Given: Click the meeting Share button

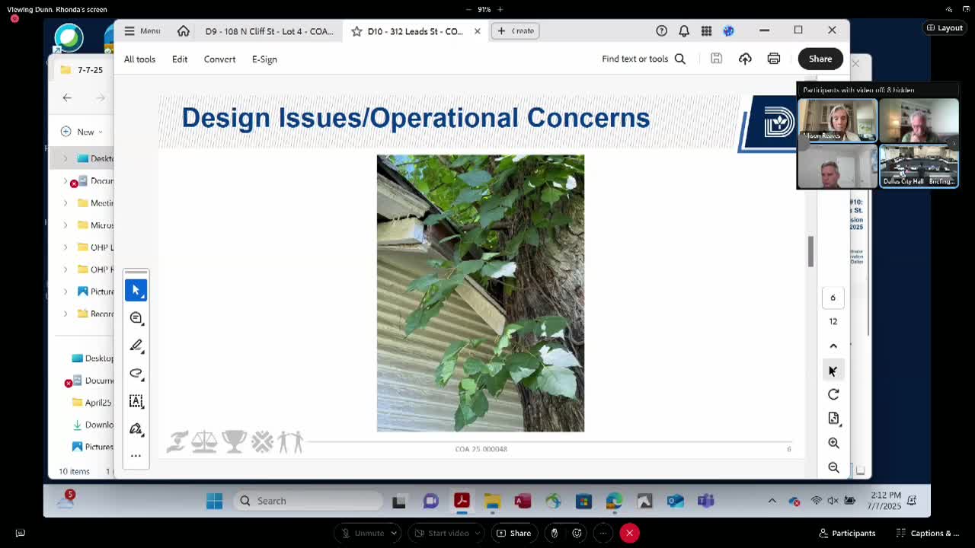Looking at the screenshot, I should pyautogui.click(x=514, y=533).
